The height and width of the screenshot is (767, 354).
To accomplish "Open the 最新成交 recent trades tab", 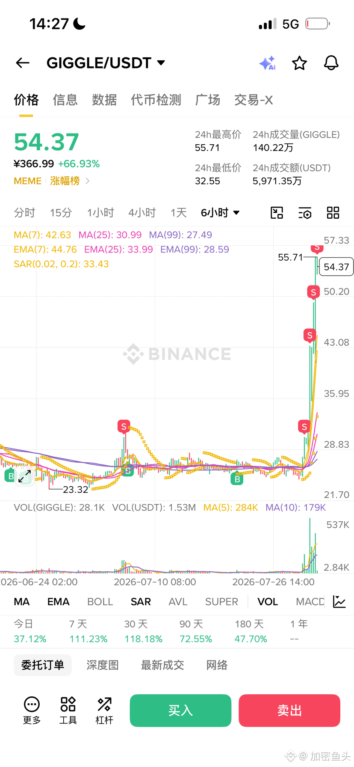I will [x=162, y=665].
